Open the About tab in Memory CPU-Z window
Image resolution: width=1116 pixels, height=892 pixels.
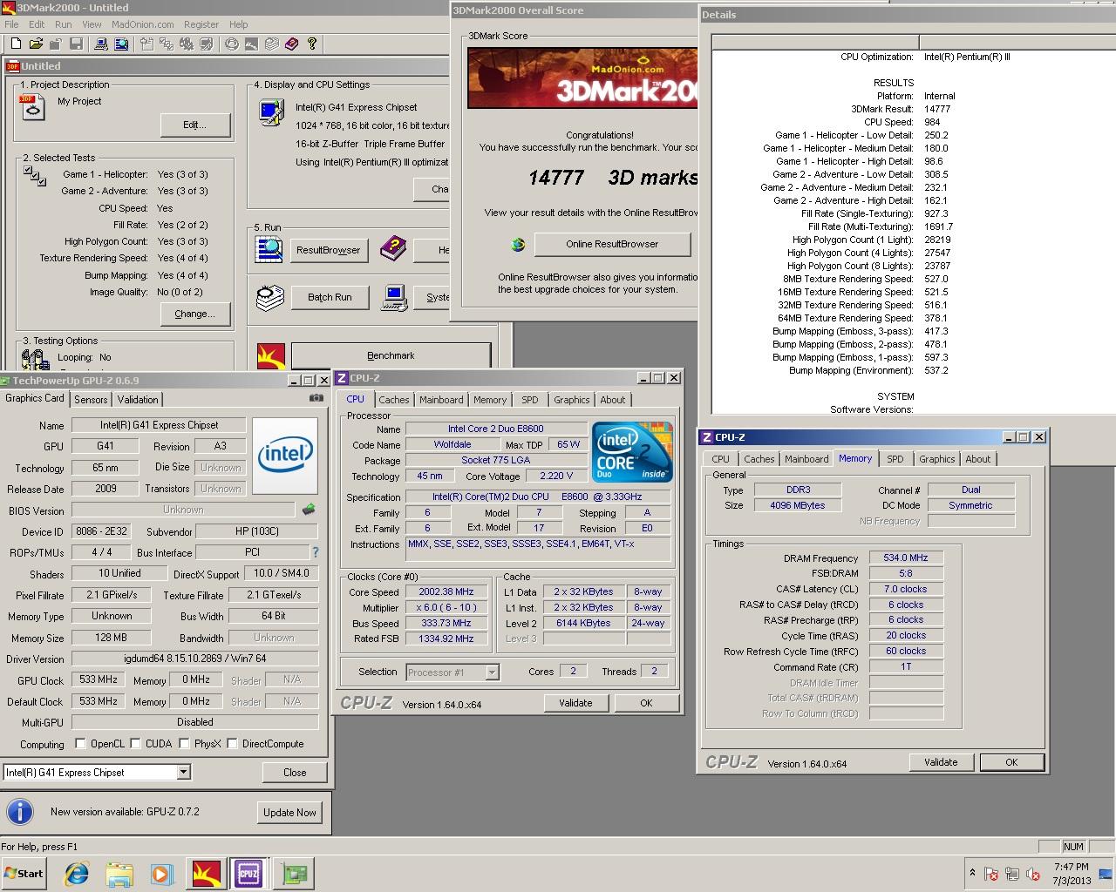click(977, 459)
